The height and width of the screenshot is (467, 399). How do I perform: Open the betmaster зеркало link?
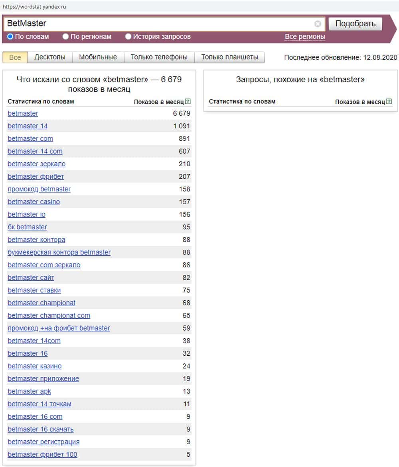[x=36, y=164]
